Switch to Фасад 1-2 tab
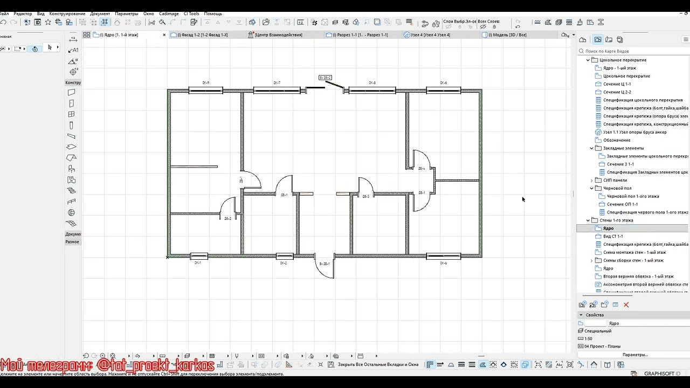 coord(208,34)
